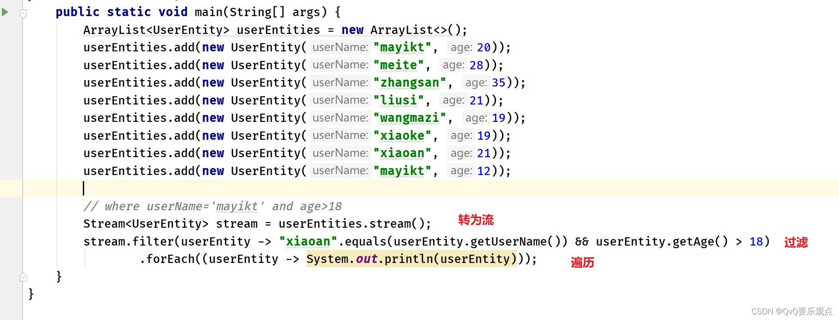
Task: Select the "meite" string literal
Action: pos(398,65)
